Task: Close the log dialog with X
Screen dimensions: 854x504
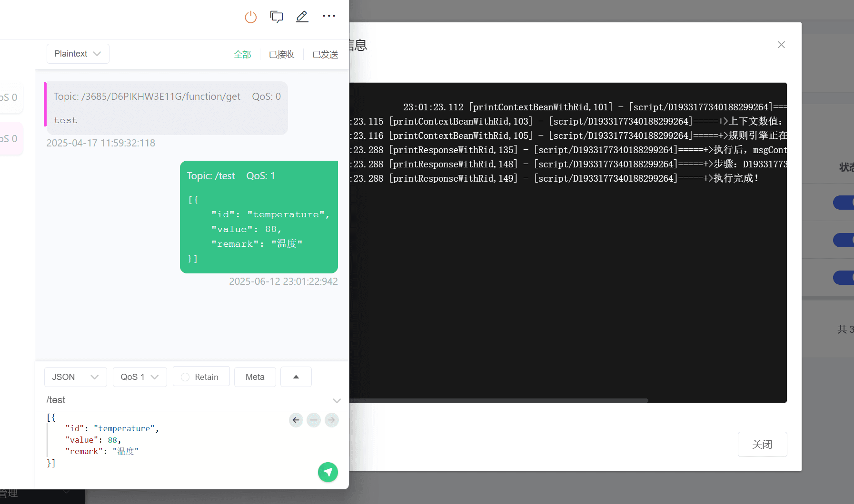Action: pos(781,45)
